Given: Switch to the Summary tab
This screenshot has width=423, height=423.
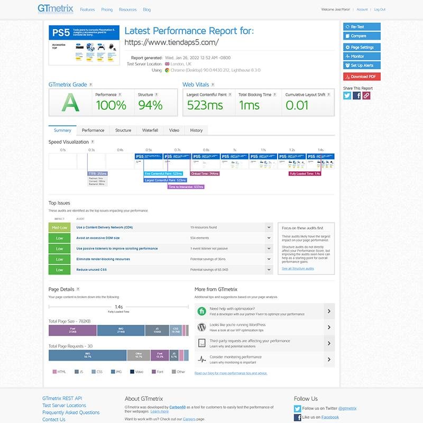Looking at the screenshot, I should [62, 130].
